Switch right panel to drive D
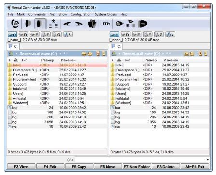The height and width of the screenshot is (175, 216). click(x=125, y=34)
